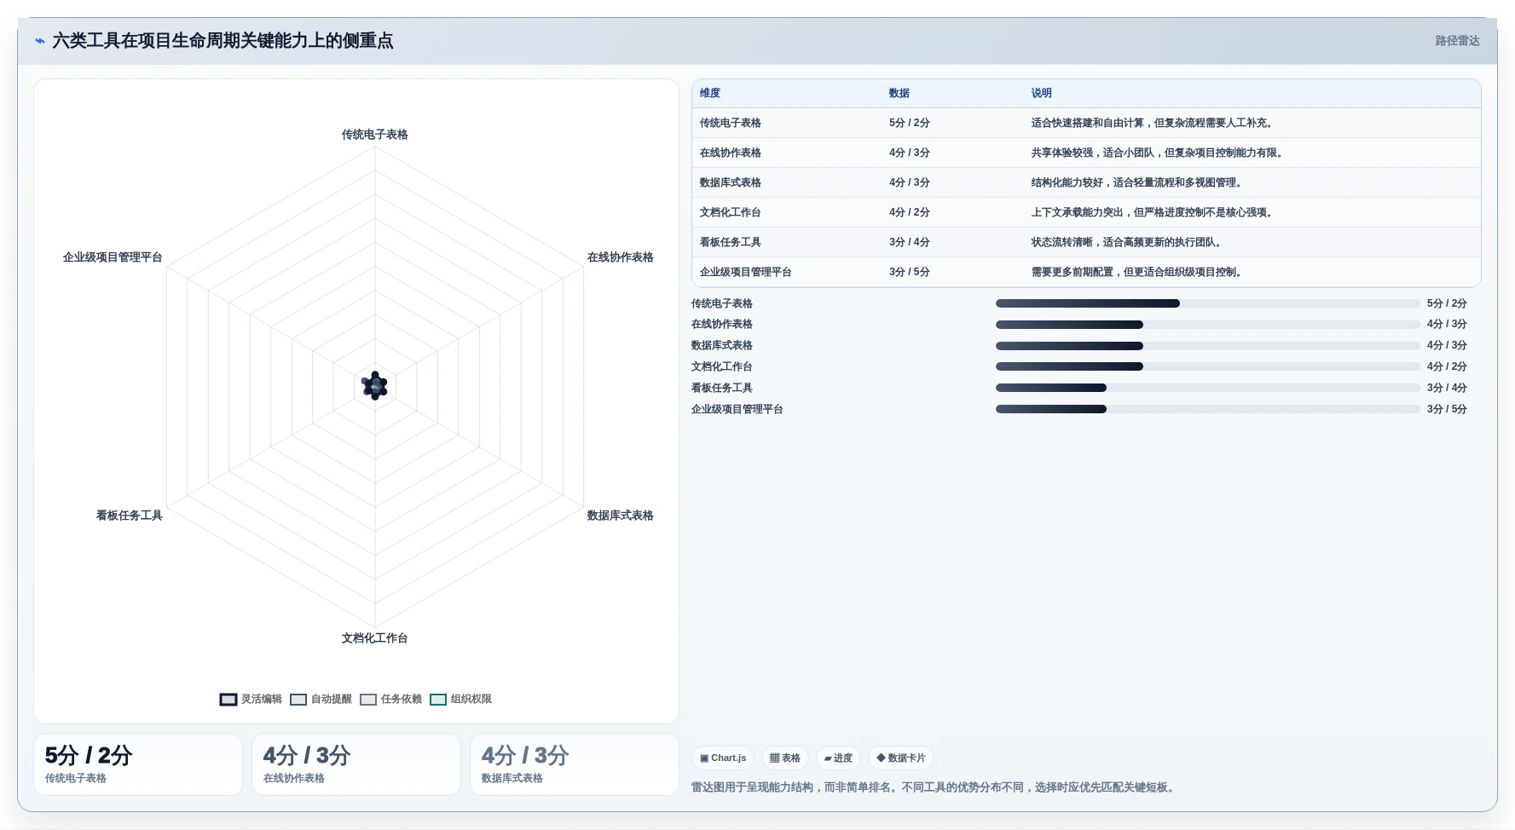
Task: Click the 传统电子表格 progress bar
Action: pos(1208,304)
